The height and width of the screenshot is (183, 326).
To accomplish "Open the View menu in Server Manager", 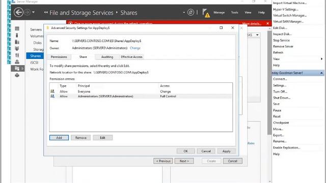I will coord(248,12).
